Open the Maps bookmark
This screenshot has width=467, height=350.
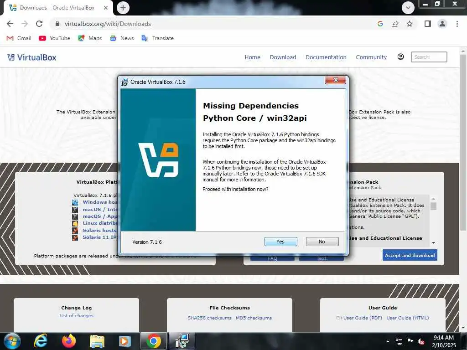coord(90,38)
